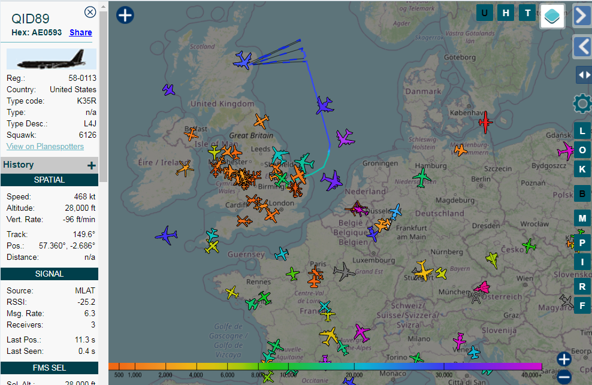The height and width of the screenshot is (385, 592).
Task: Click the registration value 58-0113
Action: (82, 78)
